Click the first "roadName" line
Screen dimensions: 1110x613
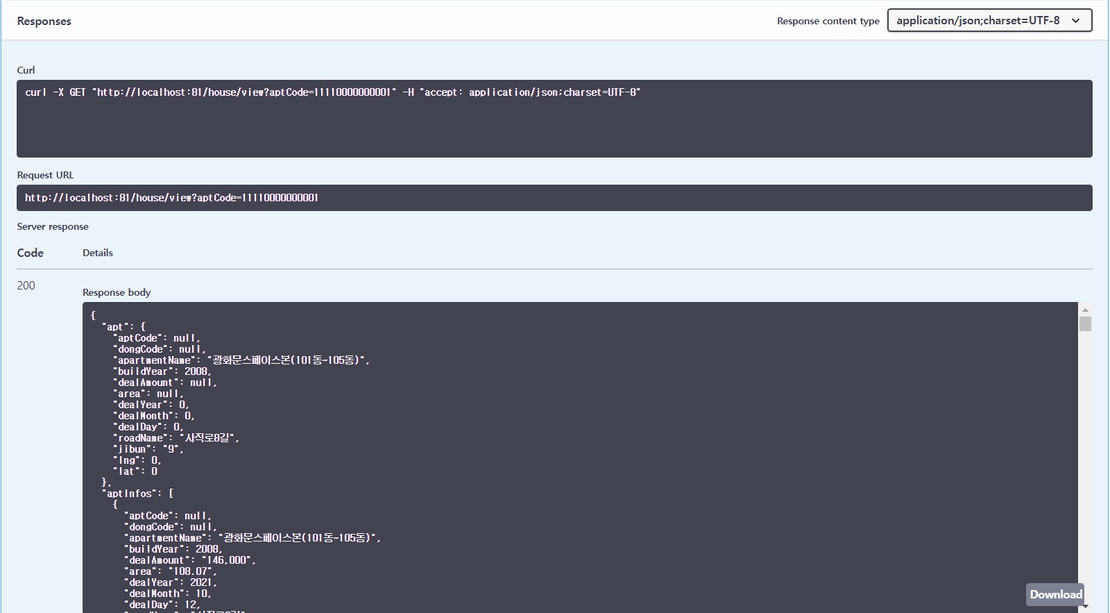point(176,438)
